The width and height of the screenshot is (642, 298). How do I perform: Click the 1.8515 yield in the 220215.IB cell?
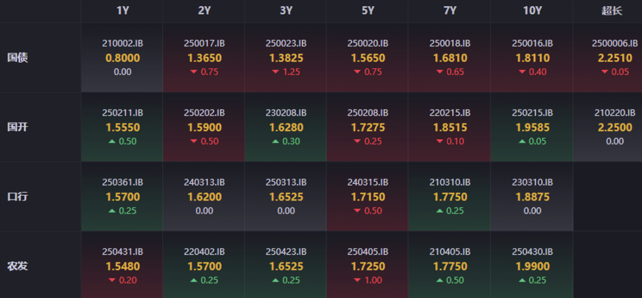click(450, 127)
